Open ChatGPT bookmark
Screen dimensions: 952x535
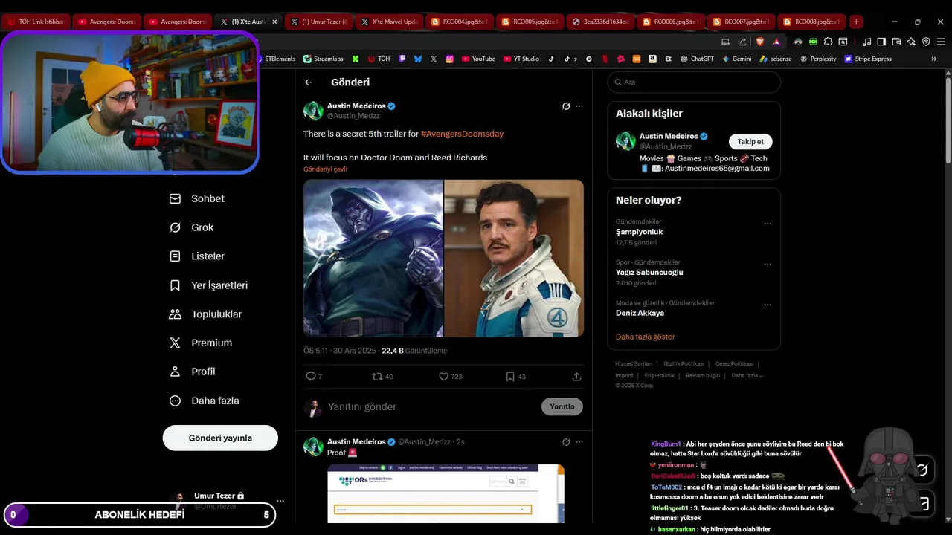(697, 59)
